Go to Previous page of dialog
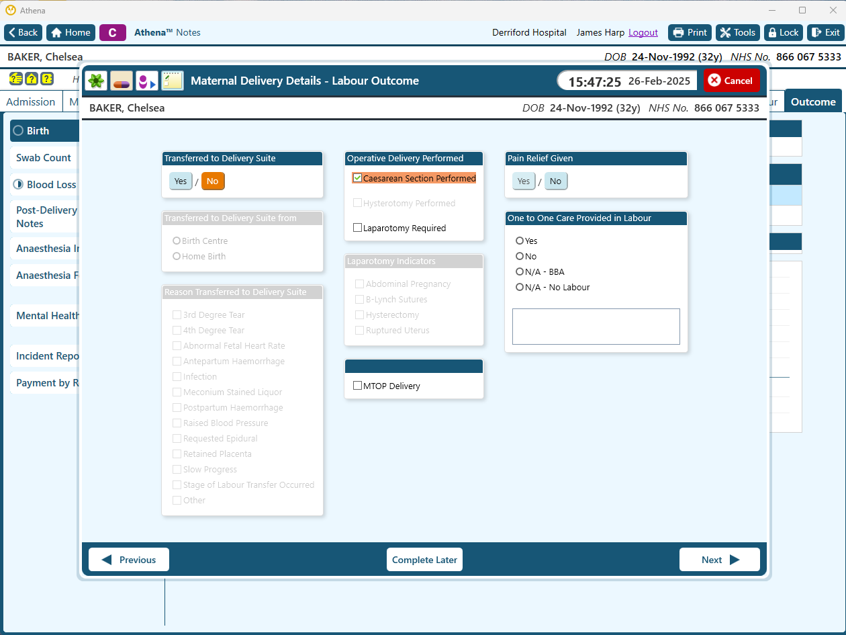The height and width of the screenshot is (635, 846). click(x=129, y=560)
